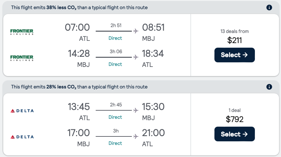281x157 pixels.
Task: Click the Direct label under the 3h 06 flight
Action: pyautogui.click(x=115, y=64)
